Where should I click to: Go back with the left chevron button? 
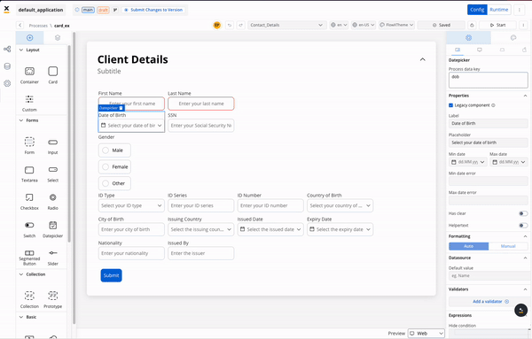pyautogui.click(x=20, y=26)
